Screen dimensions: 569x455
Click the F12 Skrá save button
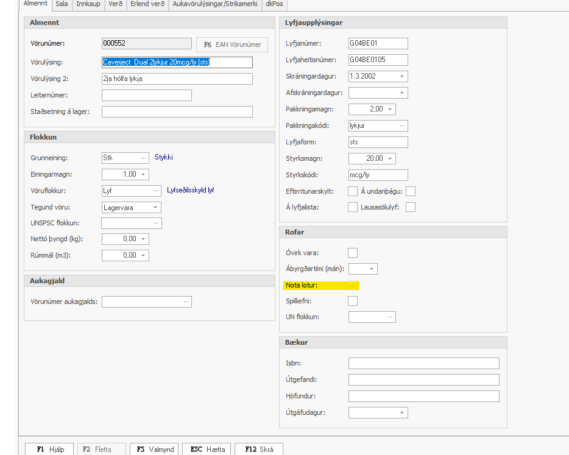[x=259, y=450]
